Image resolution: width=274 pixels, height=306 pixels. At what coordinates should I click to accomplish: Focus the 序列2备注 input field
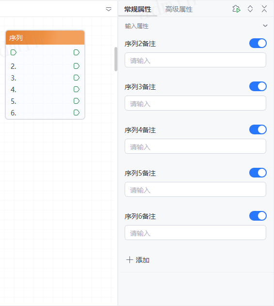click(x=195, y=60)
